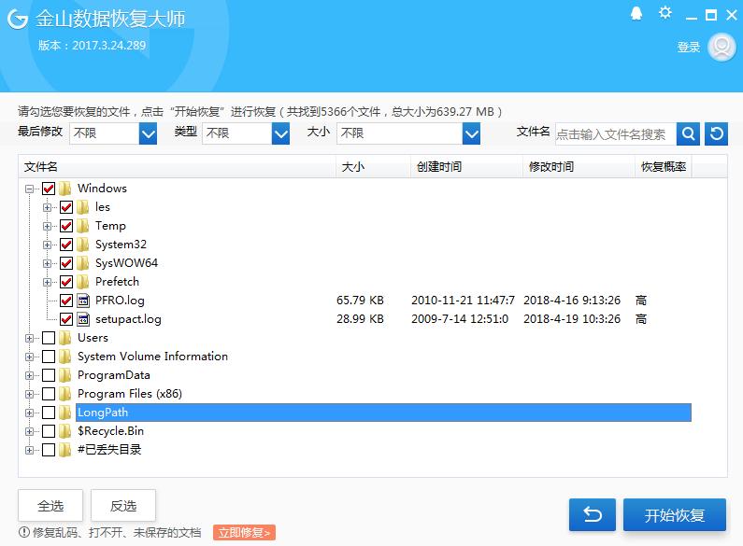Sort by the 恢复概率 column header
Screen dimensions: 743x546
point(664,167)
